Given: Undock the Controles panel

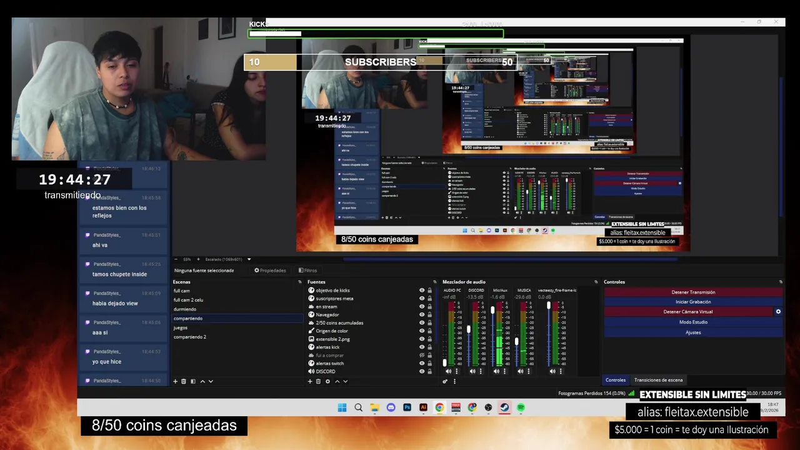Looking at the screenshot, I should [x=781, y=282].
